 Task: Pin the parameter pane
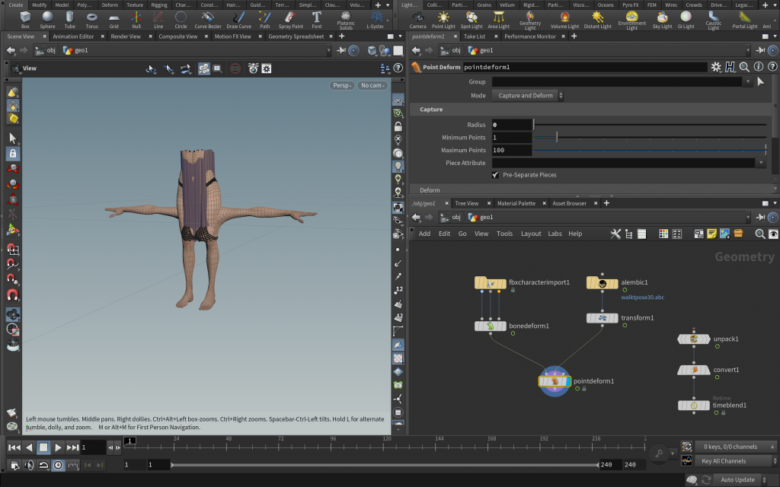[x=761, y=50]
